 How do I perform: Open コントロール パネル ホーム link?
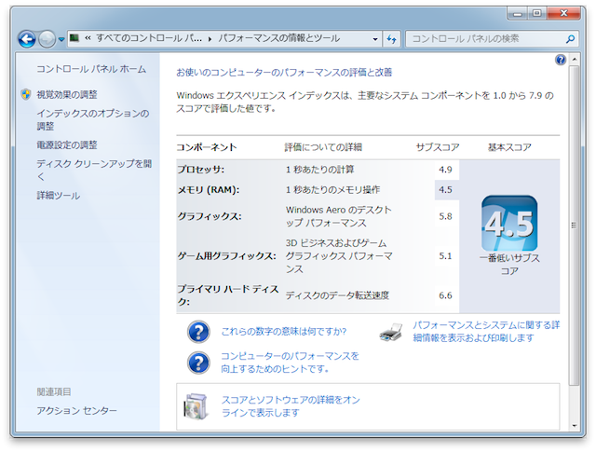pos(91,69)
